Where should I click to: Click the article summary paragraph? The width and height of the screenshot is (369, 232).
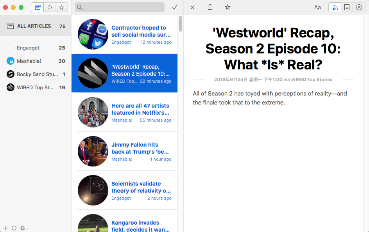[x=270, y=98]
